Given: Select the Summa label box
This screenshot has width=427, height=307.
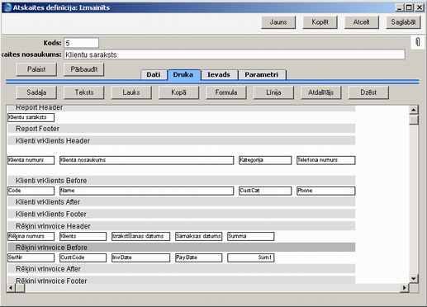Looking at the screenshot, I should click(251, 236).
